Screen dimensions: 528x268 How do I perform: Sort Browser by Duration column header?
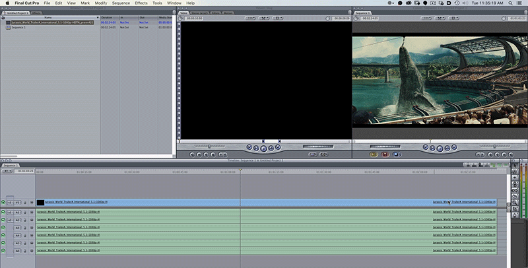coord(110,18)
